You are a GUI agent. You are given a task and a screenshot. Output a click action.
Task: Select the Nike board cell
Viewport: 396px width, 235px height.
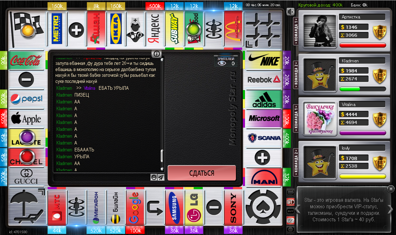[x=264, y=61]
